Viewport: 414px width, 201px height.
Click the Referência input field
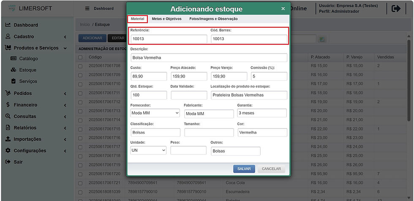[x=169, y=39]
